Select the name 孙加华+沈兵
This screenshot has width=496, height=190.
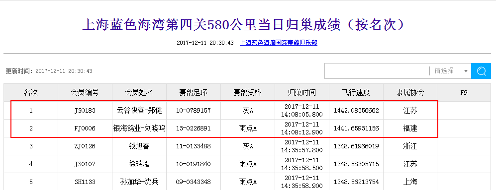coord(139,182)
